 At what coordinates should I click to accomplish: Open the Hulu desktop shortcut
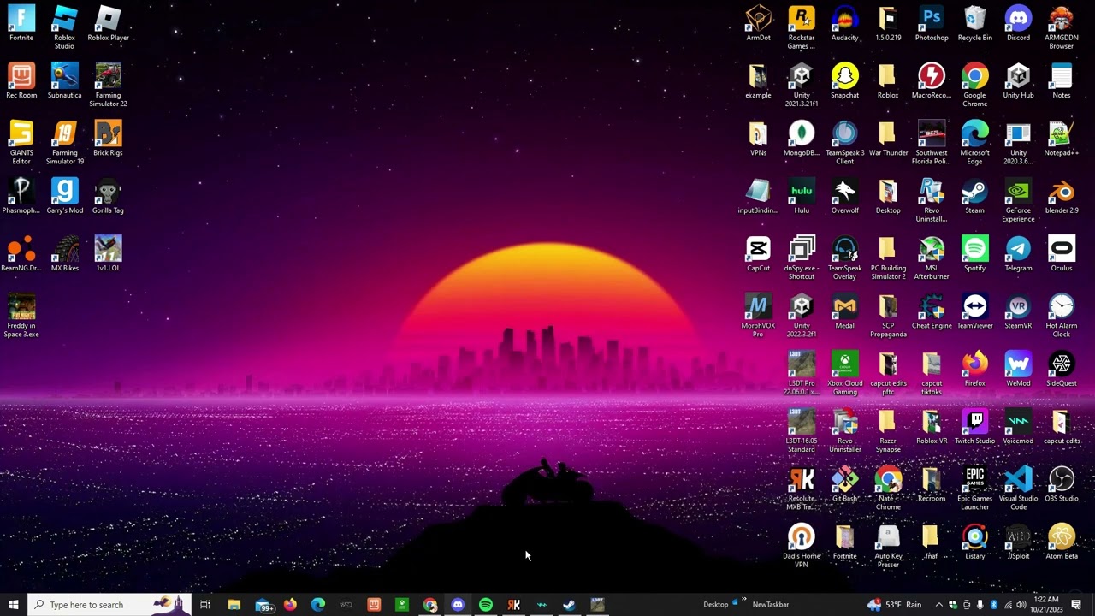[x=802, y=196]
